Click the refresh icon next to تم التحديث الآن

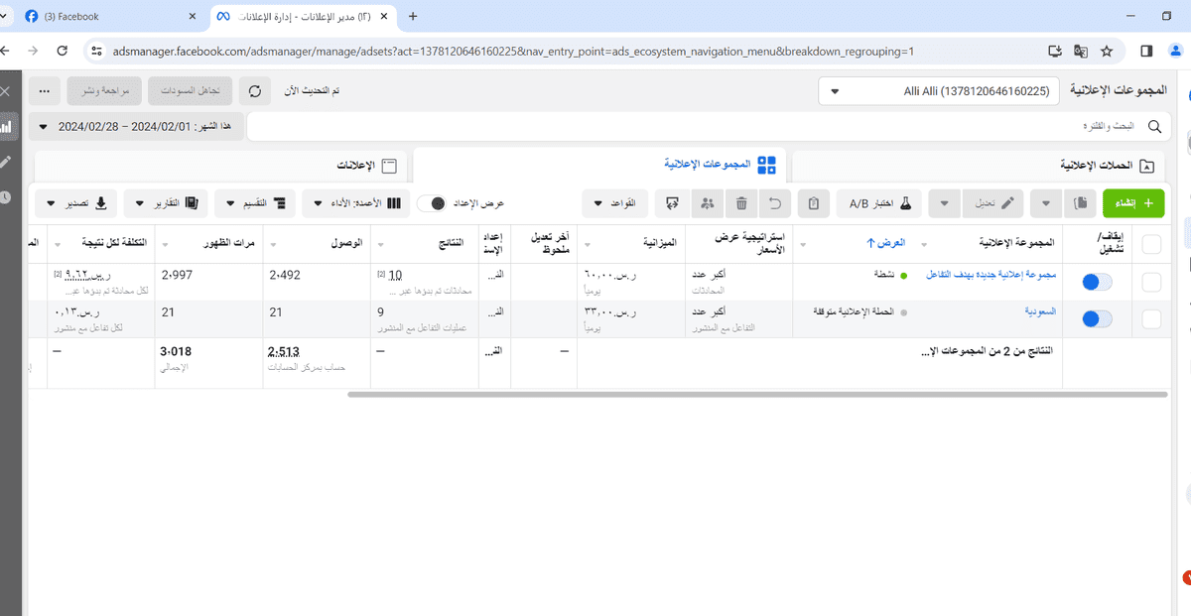pyautogui.click(x=255, y=90)
